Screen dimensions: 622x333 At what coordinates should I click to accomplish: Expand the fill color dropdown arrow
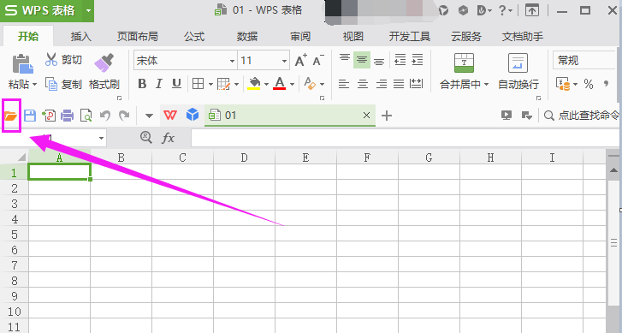[x=266, y=84]
